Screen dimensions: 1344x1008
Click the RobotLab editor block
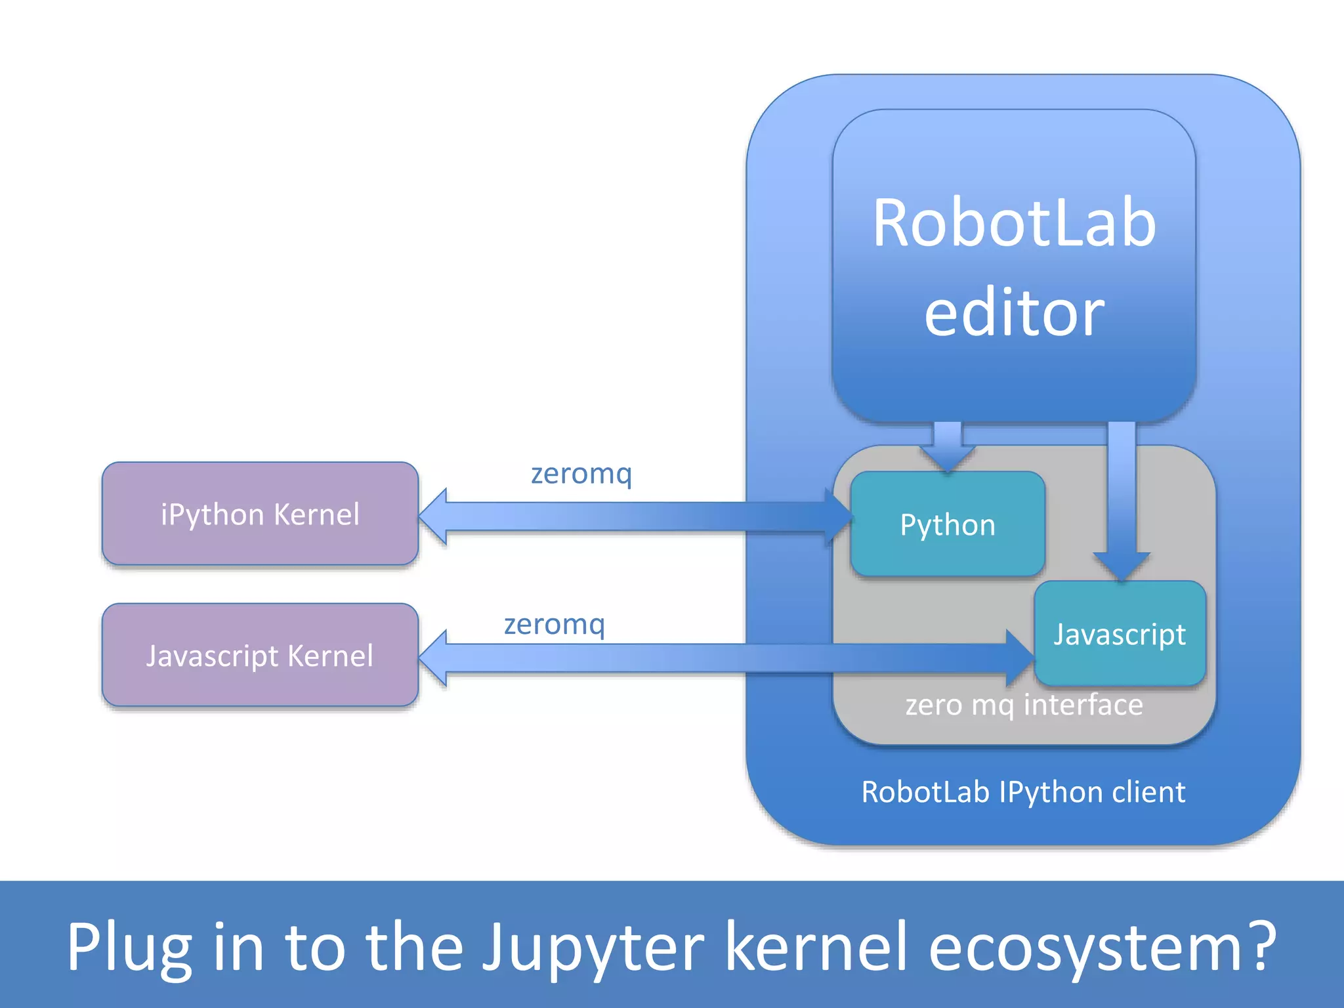click(x=1014, y=266)
